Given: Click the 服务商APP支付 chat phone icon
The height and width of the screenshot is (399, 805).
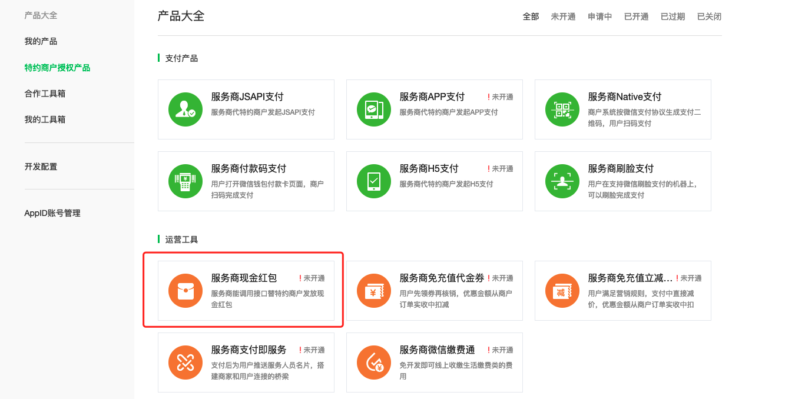Looking at the screenshot, I should (x=374, y=109).
